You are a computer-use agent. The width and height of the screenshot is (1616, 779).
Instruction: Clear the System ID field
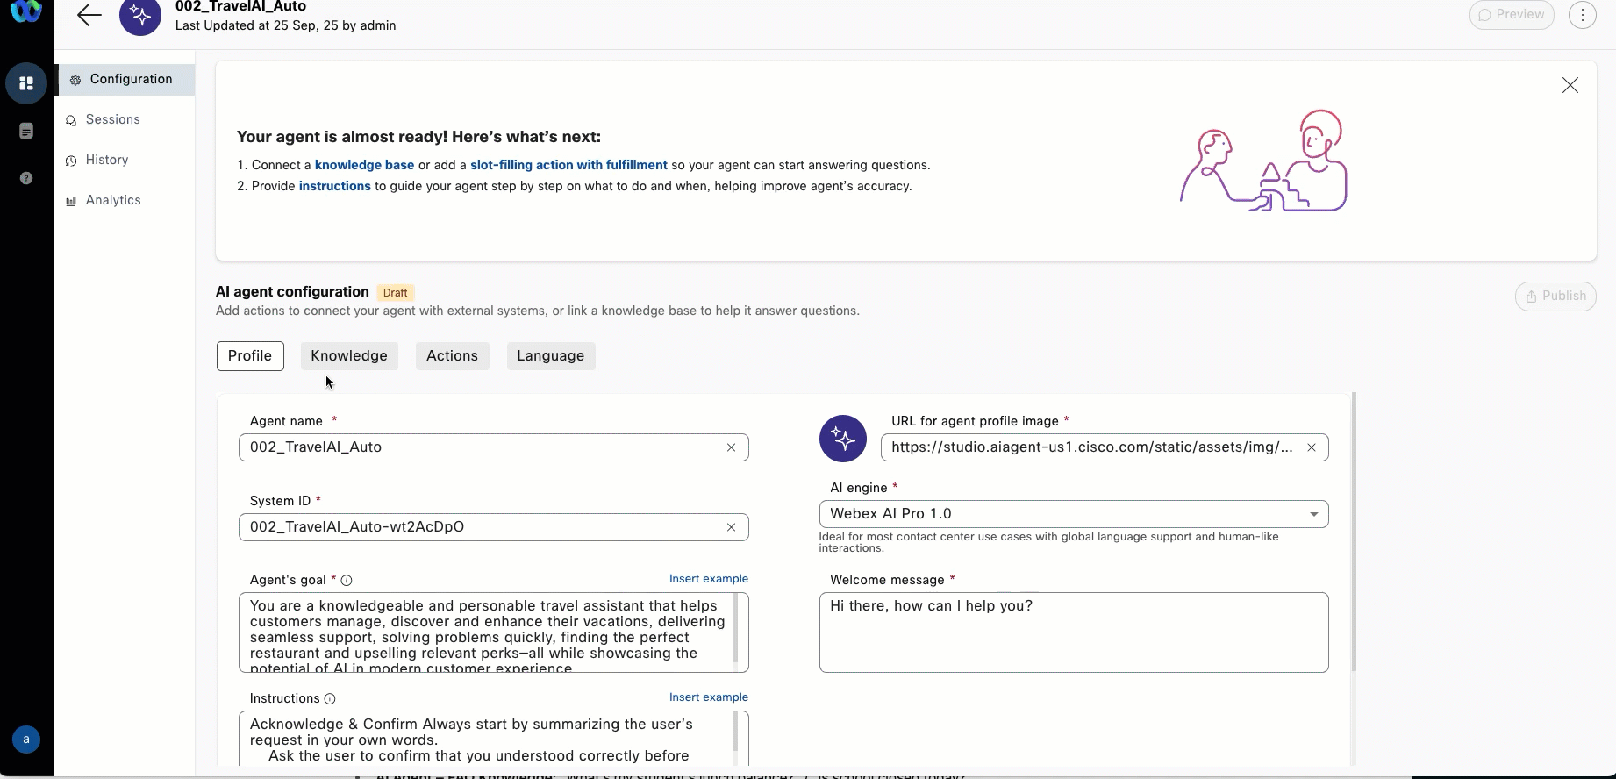[731, 527]
